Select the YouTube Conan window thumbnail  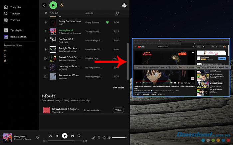coord(181,67)
